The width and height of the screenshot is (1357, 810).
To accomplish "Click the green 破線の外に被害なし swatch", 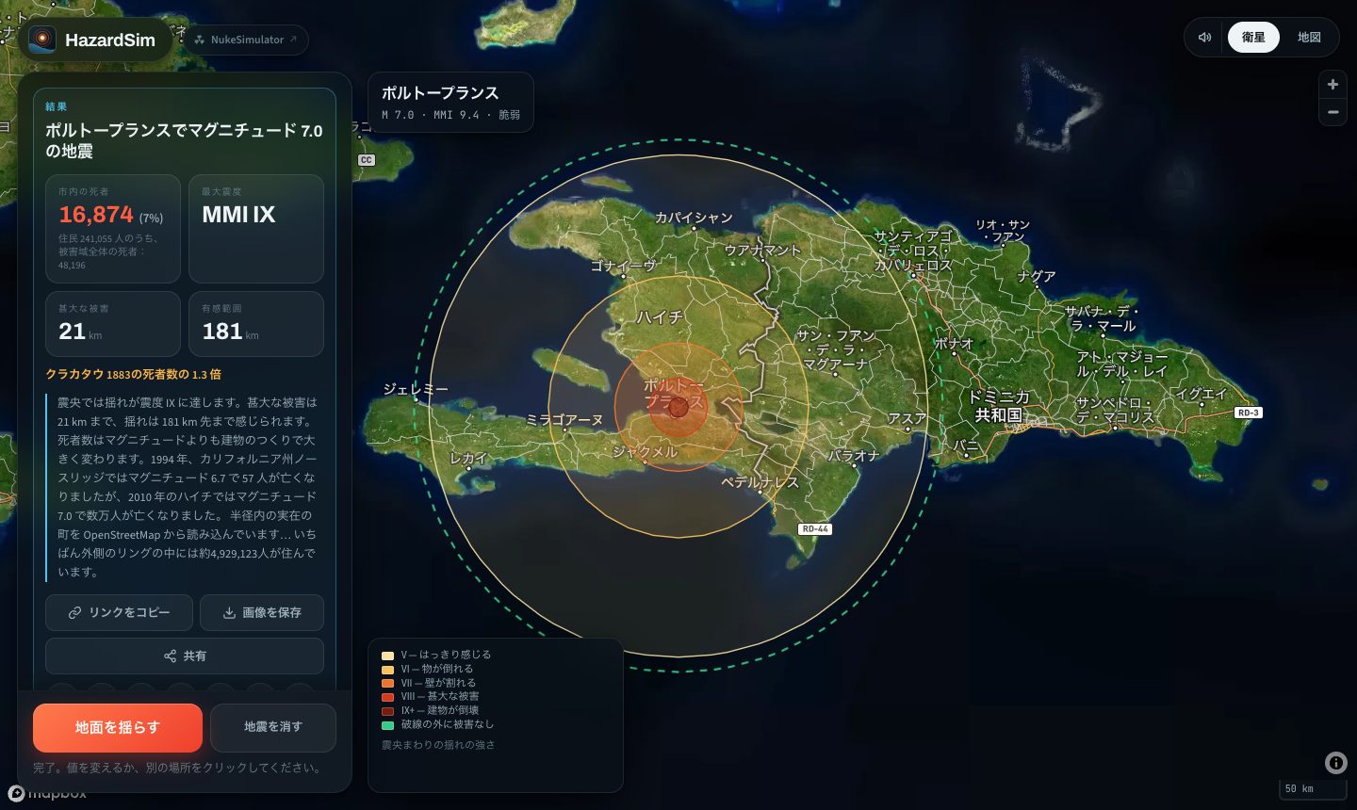I will point(387,725).
